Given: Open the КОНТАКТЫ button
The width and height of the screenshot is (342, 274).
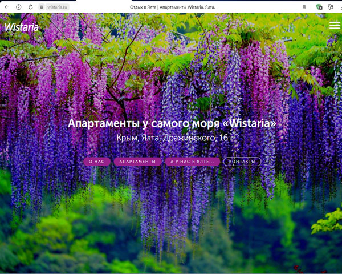Looking at the screenshot, I should point(242,162).
